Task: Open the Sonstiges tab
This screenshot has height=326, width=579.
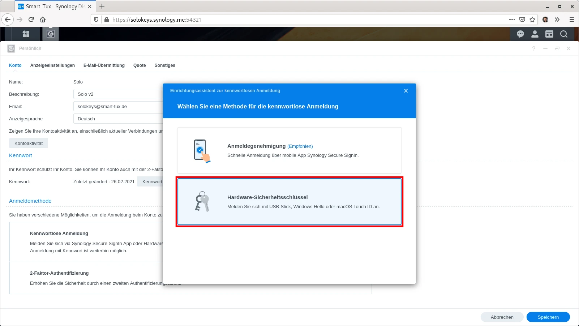Action: click(x=165, y=65)
